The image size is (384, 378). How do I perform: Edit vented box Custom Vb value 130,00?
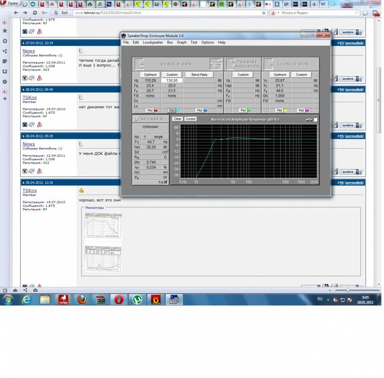pos(172,80)
